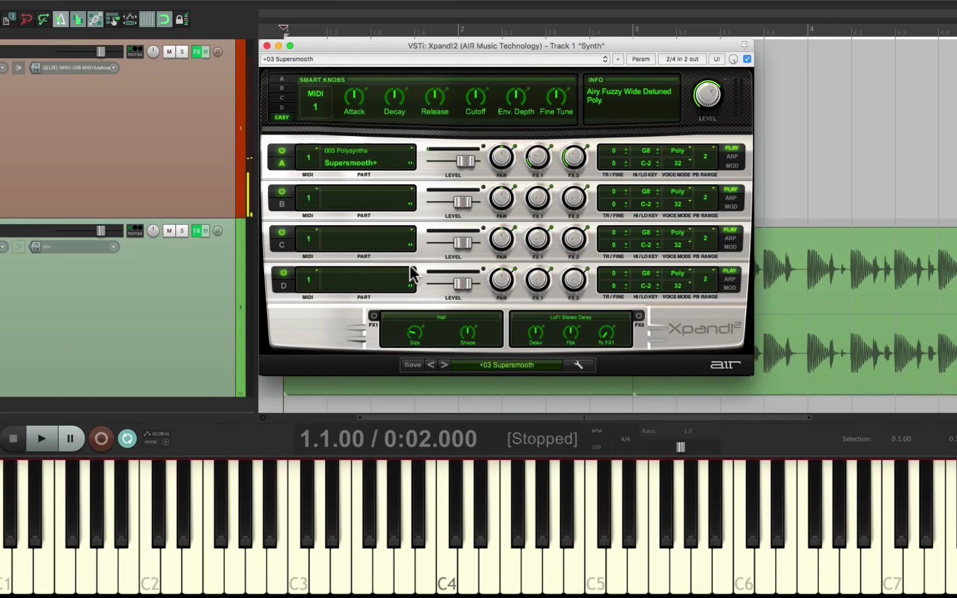Mute Track 1 with its M button

coord(169,51)
